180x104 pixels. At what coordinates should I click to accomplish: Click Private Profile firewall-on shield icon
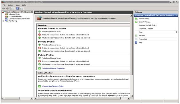(40, 45)
